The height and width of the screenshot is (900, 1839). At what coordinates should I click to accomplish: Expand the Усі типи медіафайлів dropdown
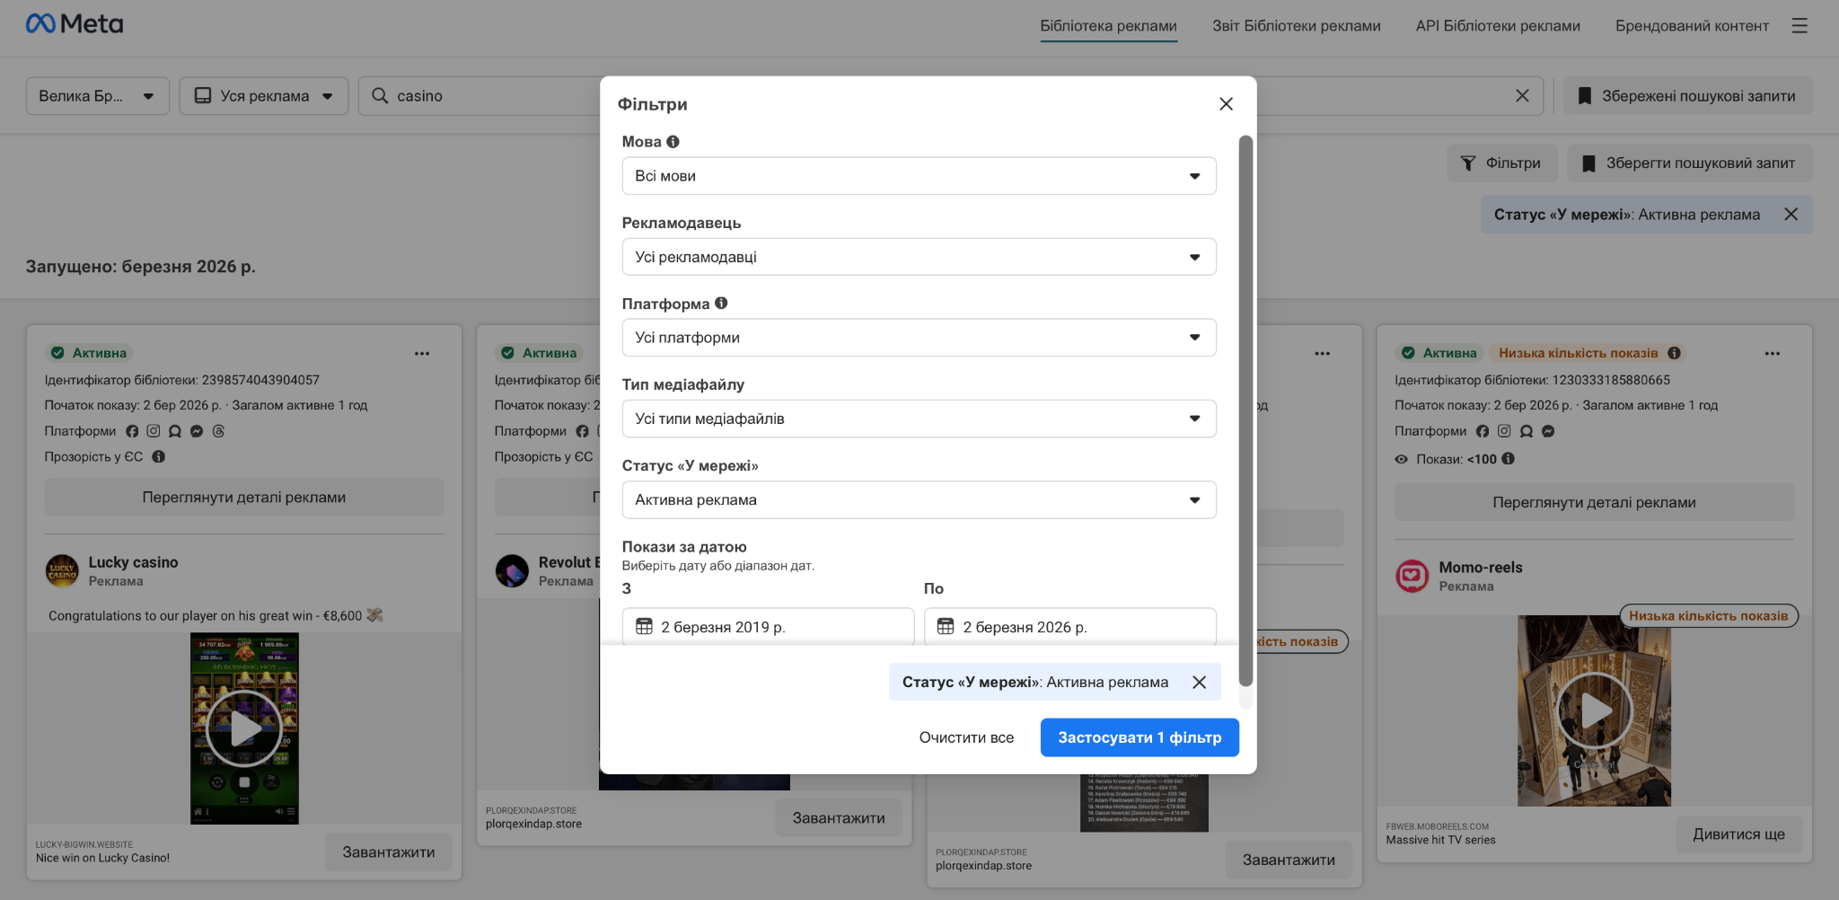[x=919, y=419]
